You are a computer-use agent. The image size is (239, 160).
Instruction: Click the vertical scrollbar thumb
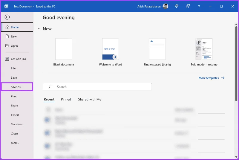coord(236,64)
